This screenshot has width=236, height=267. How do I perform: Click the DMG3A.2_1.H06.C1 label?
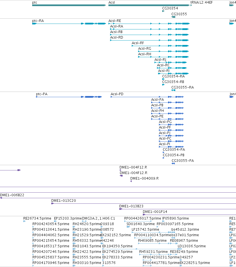[x=98, y=218]
